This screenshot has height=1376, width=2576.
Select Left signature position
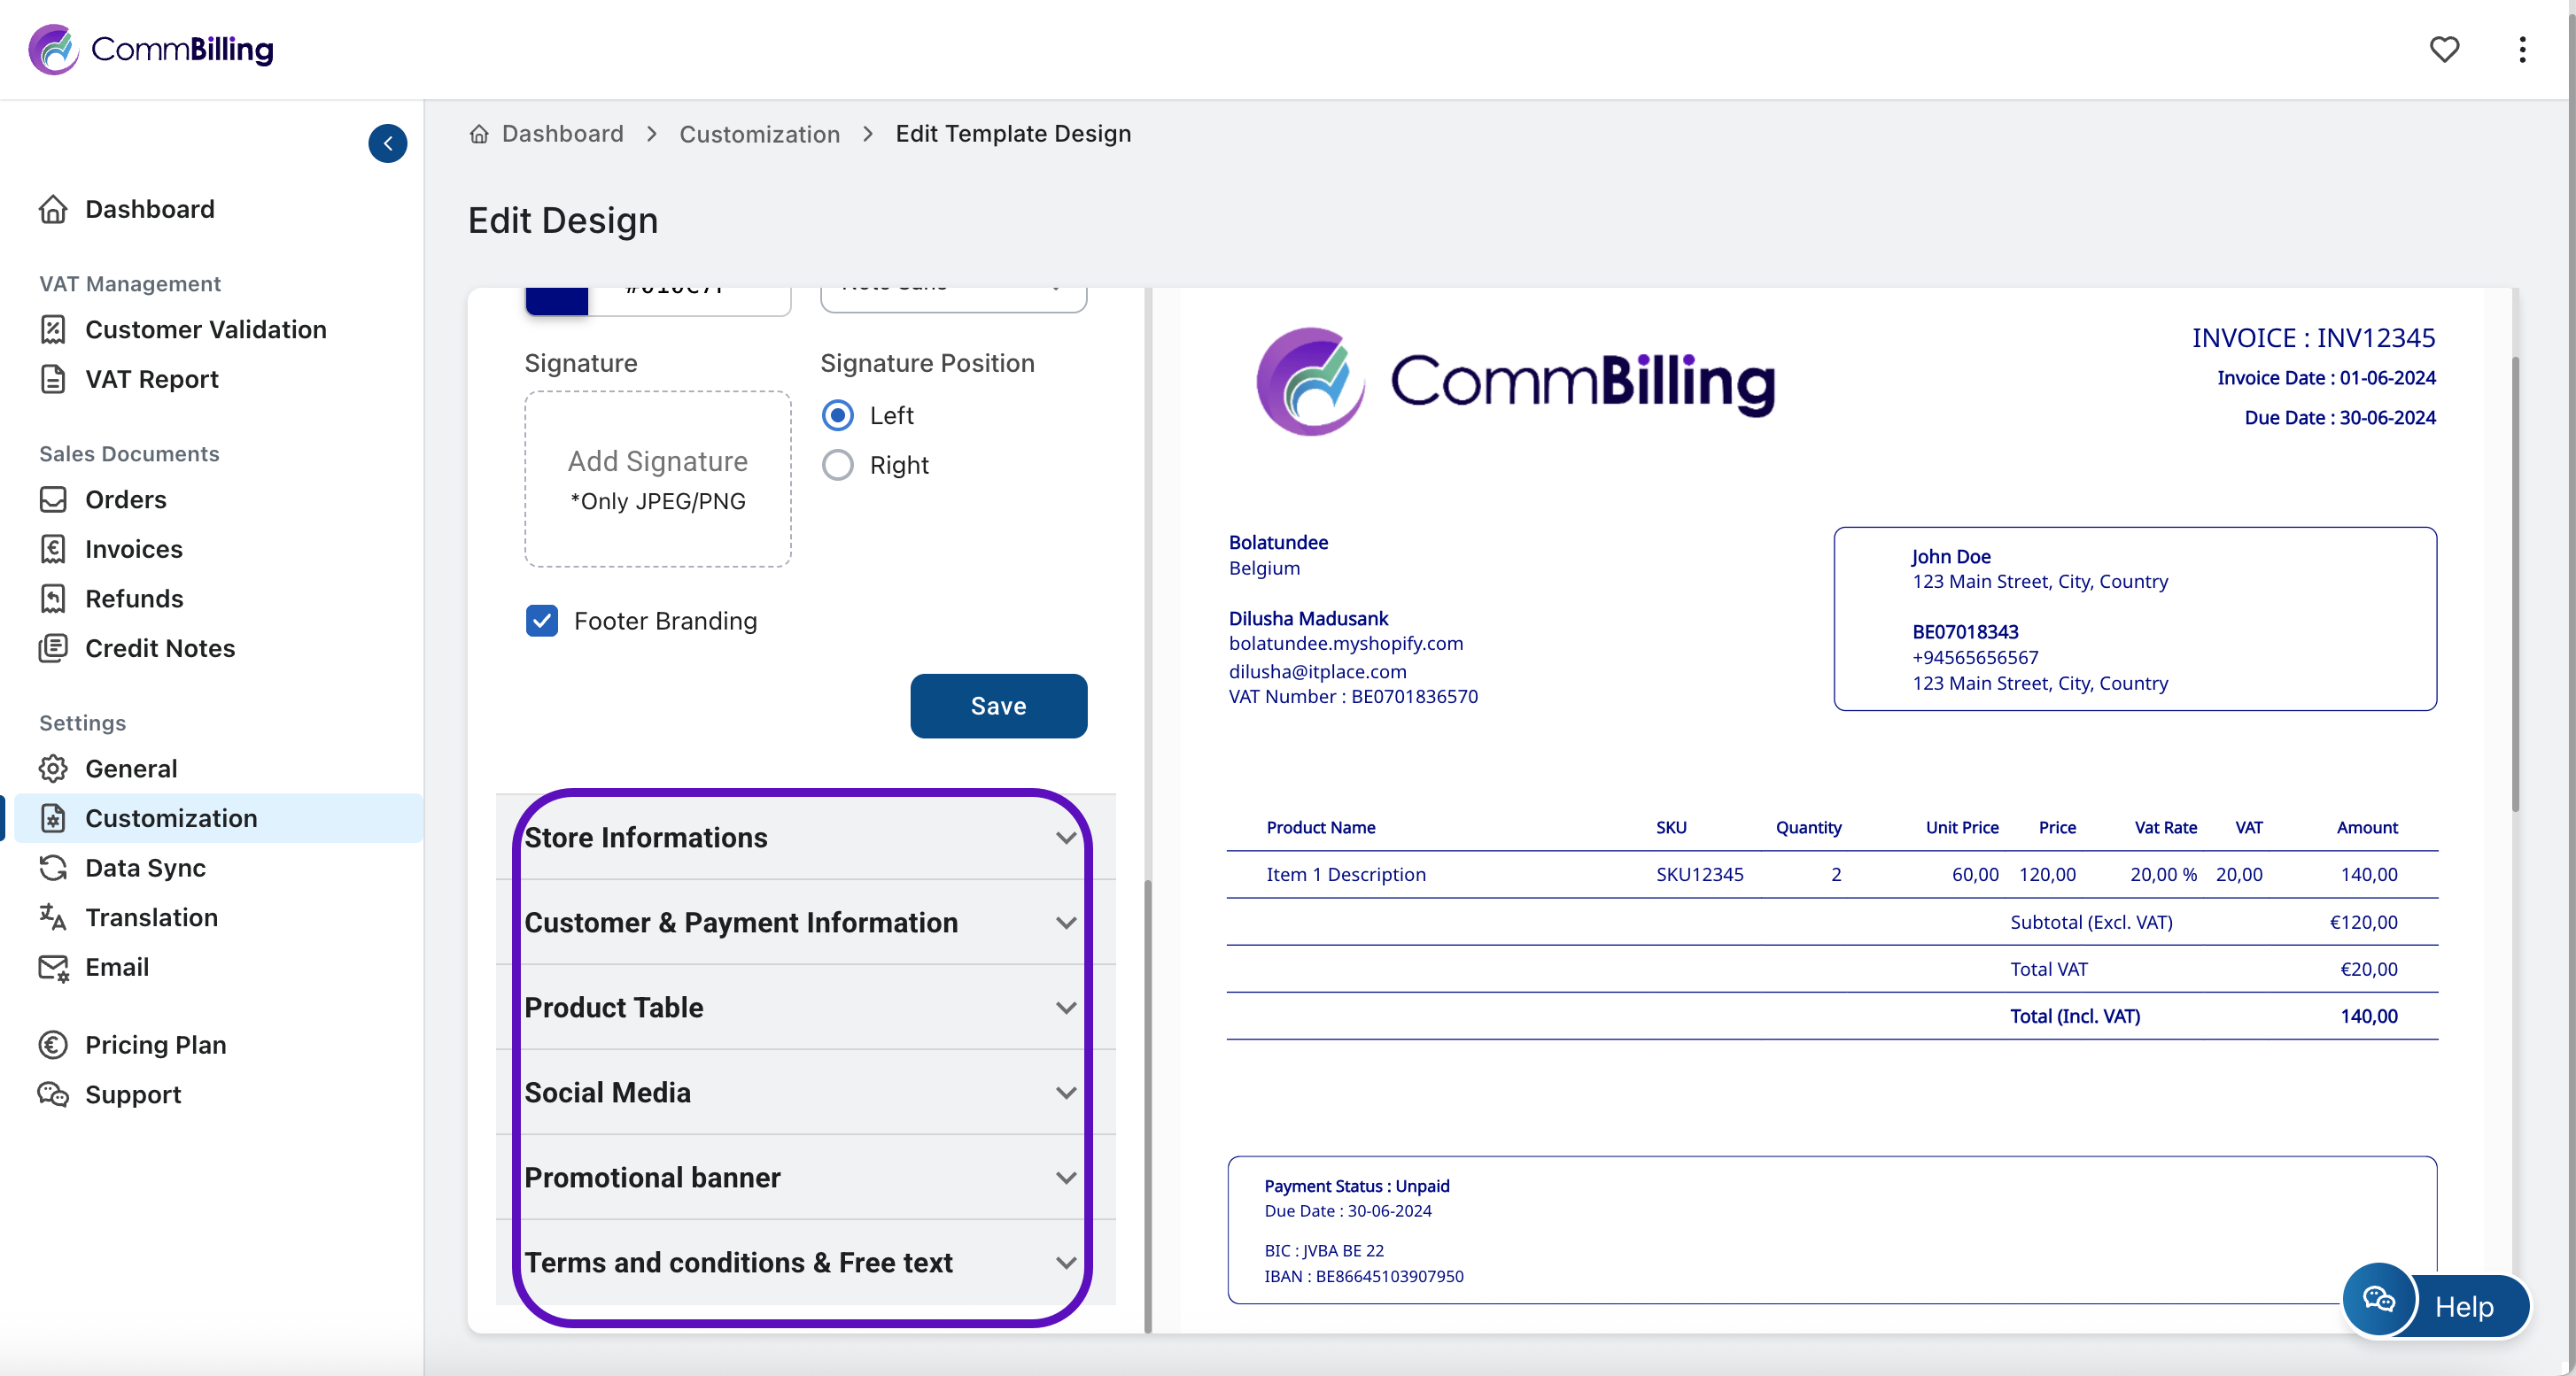[x=837, y=414]
